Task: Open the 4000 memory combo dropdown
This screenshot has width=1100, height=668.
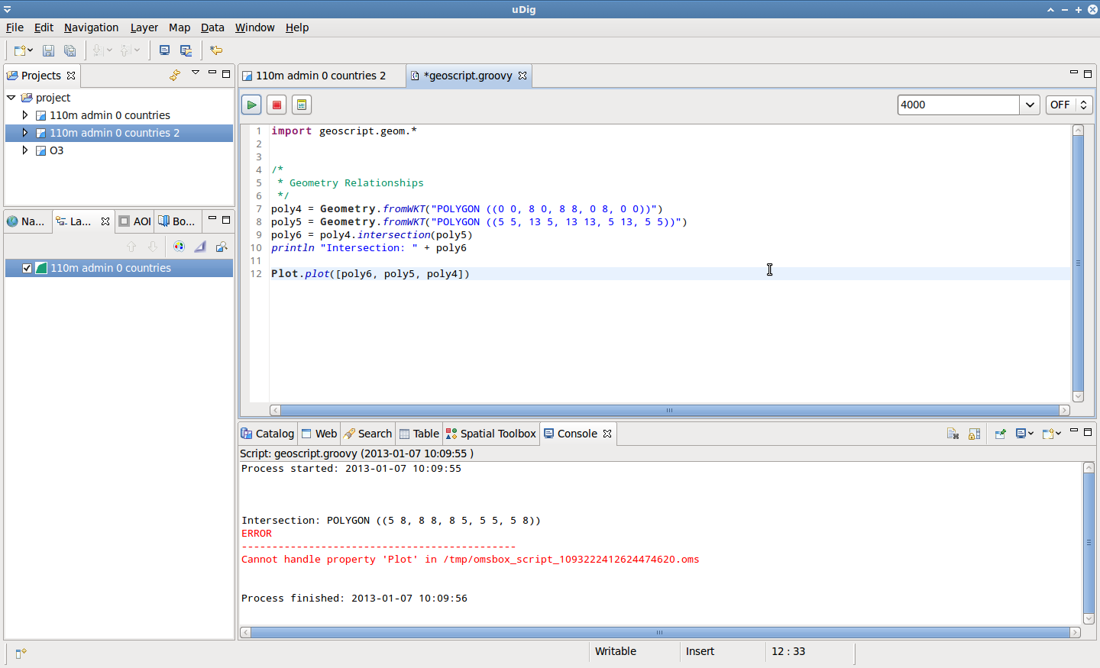Action: coord(1030,105)
